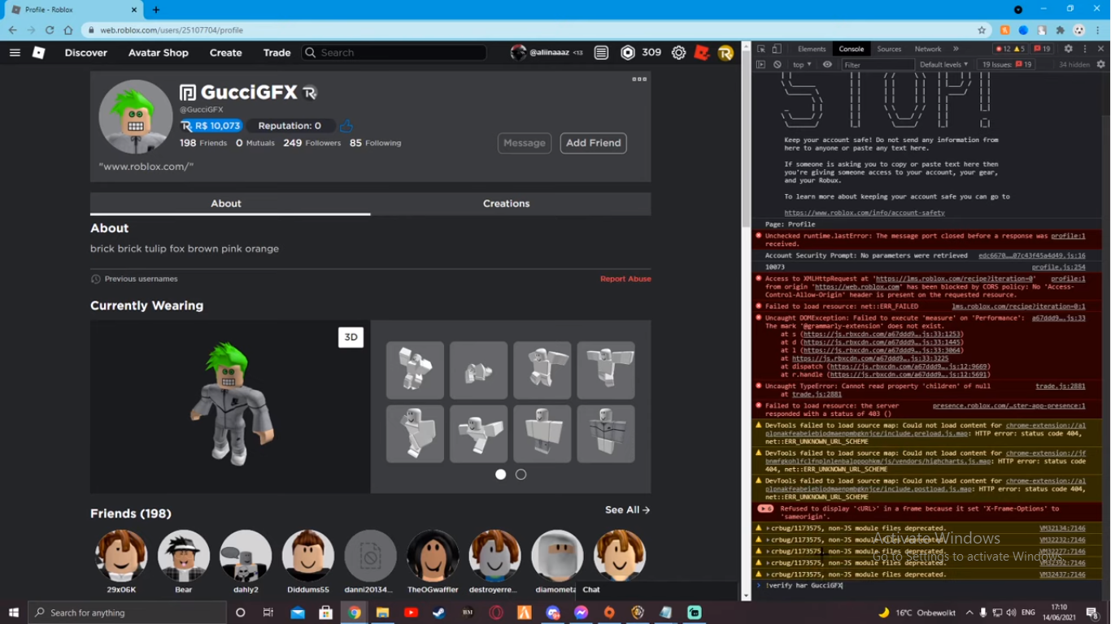Reload the page with the browser refresh icon

click(x=50, y=30)
